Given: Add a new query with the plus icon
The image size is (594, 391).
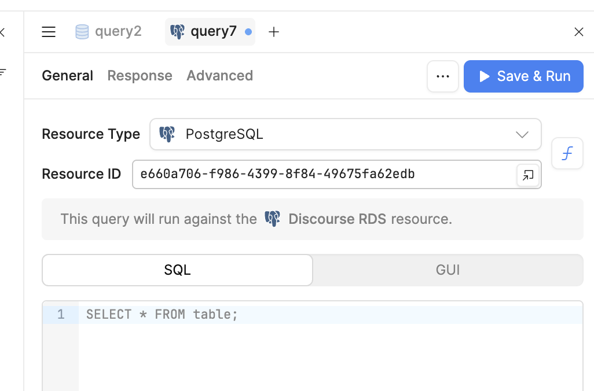Looking at the screenshot, I should pyautogui.click(x=274, y=32).
